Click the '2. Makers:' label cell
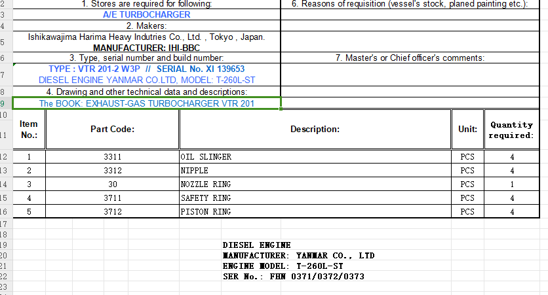 146,26
